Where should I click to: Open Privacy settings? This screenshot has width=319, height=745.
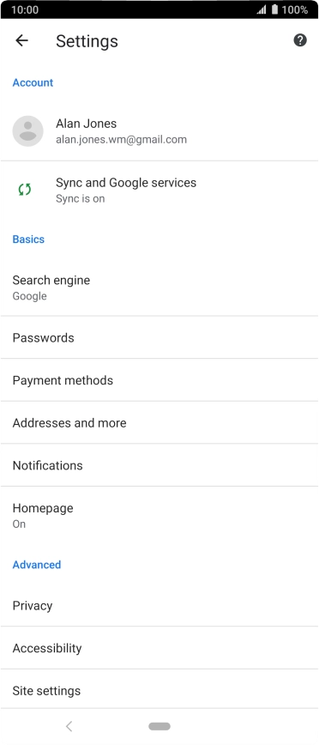click(x=159, y=605)
